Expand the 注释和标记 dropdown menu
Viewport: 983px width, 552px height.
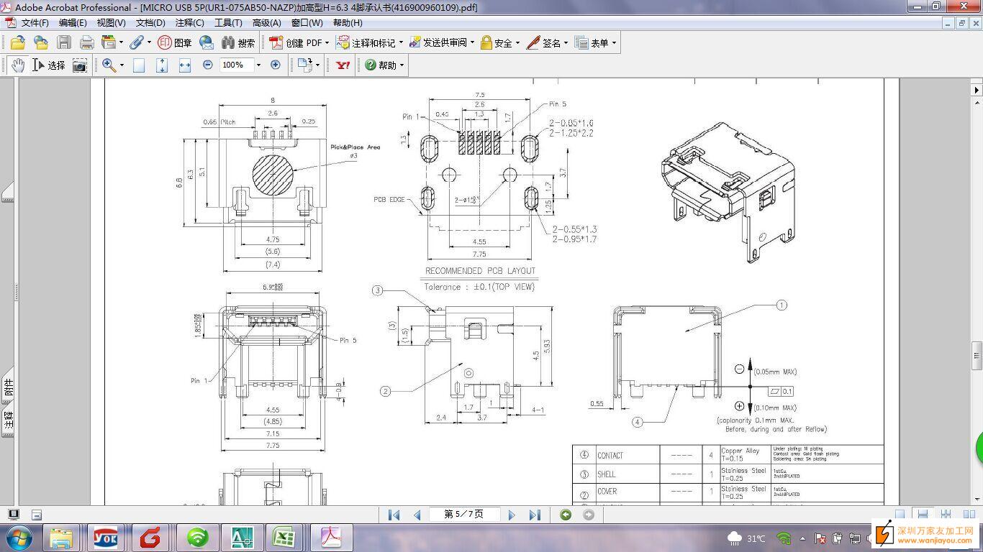pyautogui.click(x=401, y=43)
